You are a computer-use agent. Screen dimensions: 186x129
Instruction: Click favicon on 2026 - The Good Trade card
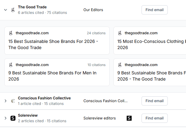click(x=120, y=65)
